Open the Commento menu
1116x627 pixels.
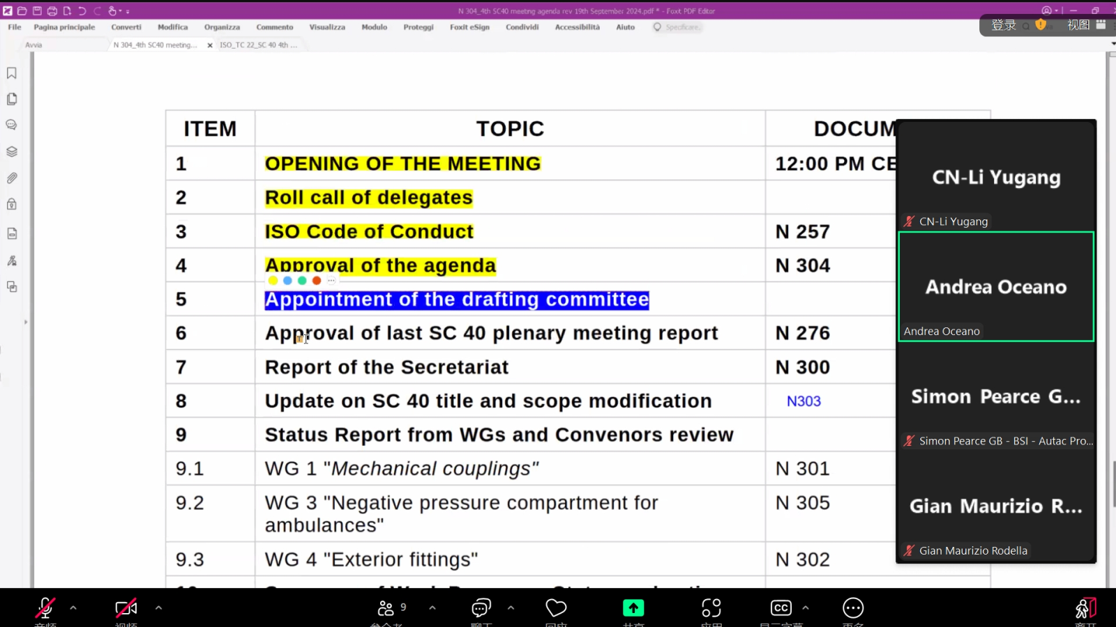click(x=274, y=27)
